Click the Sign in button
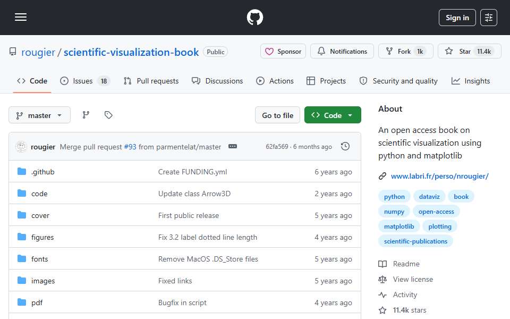510x319 pixels. [x=457, y=18]
